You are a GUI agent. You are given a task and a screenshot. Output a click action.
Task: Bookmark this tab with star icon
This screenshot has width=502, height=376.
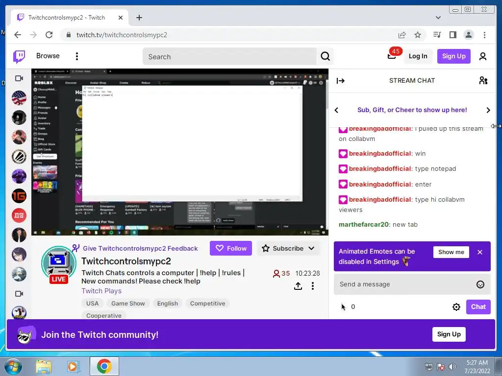(x=418, y=35)
